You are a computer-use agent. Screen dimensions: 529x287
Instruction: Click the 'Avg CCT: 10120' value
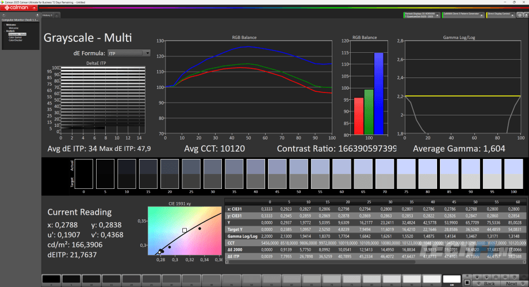click(x=214, y=149)
